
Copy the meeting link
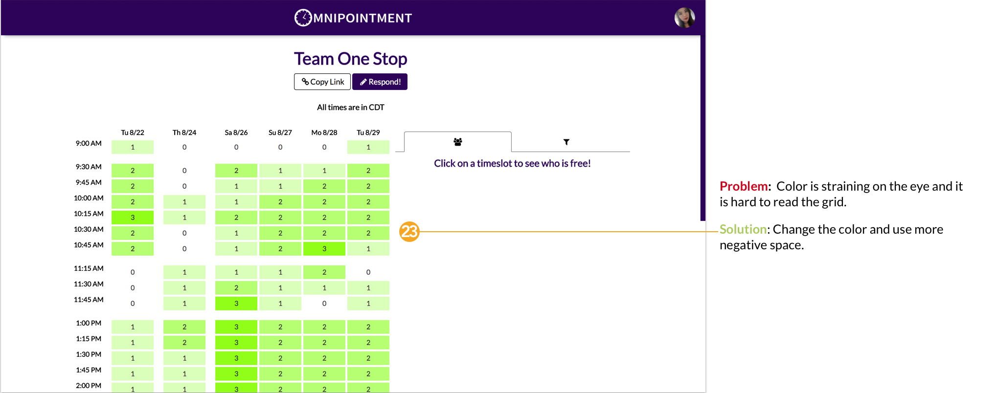pyautogui.click(x=322, y=82)
